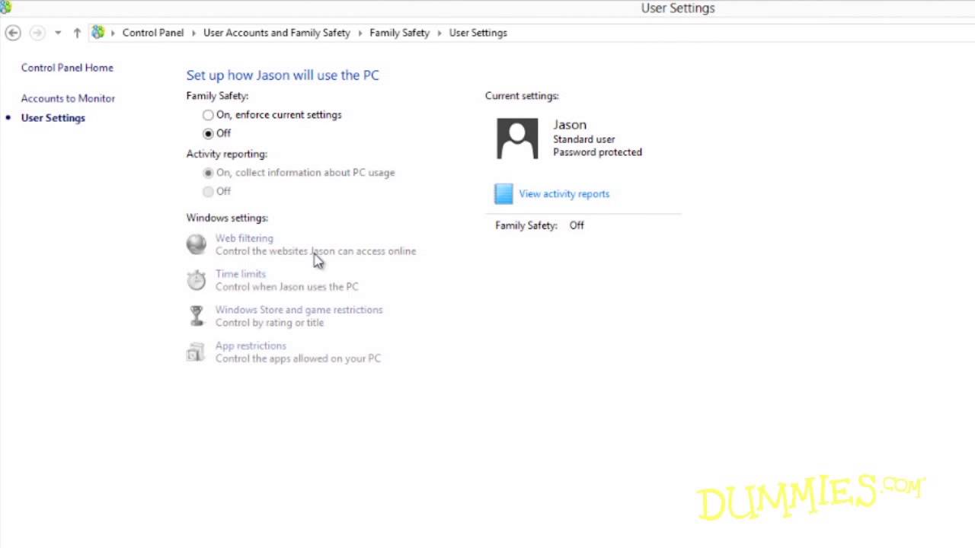Image resolution: width=975 pixels, height=548 pixels.
Task: Open Web filtering link
Action: click(244, 238)
